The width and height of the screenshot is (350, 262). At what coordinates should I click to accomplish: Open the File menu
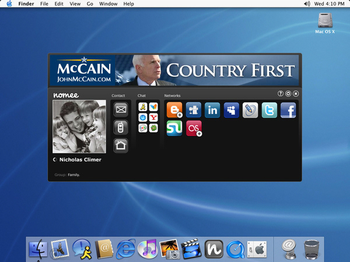44,4
